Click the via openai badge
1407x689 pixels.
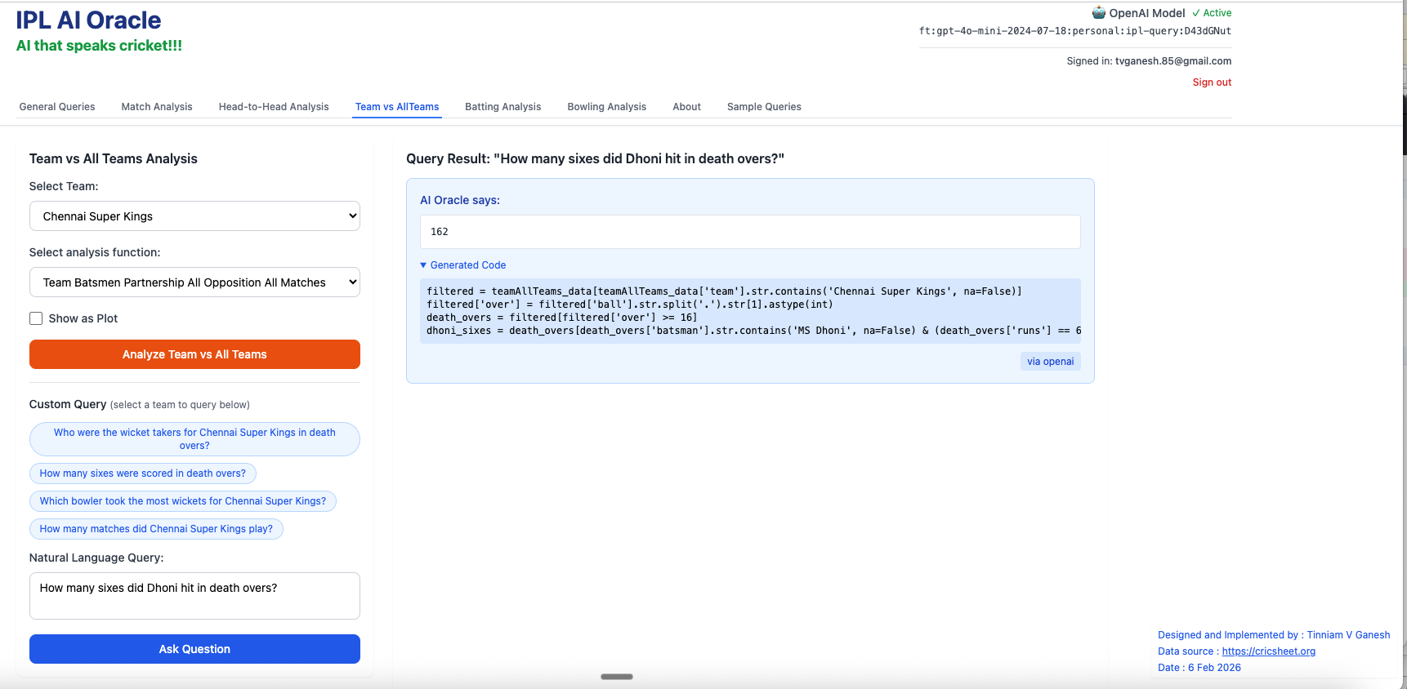1050,362
